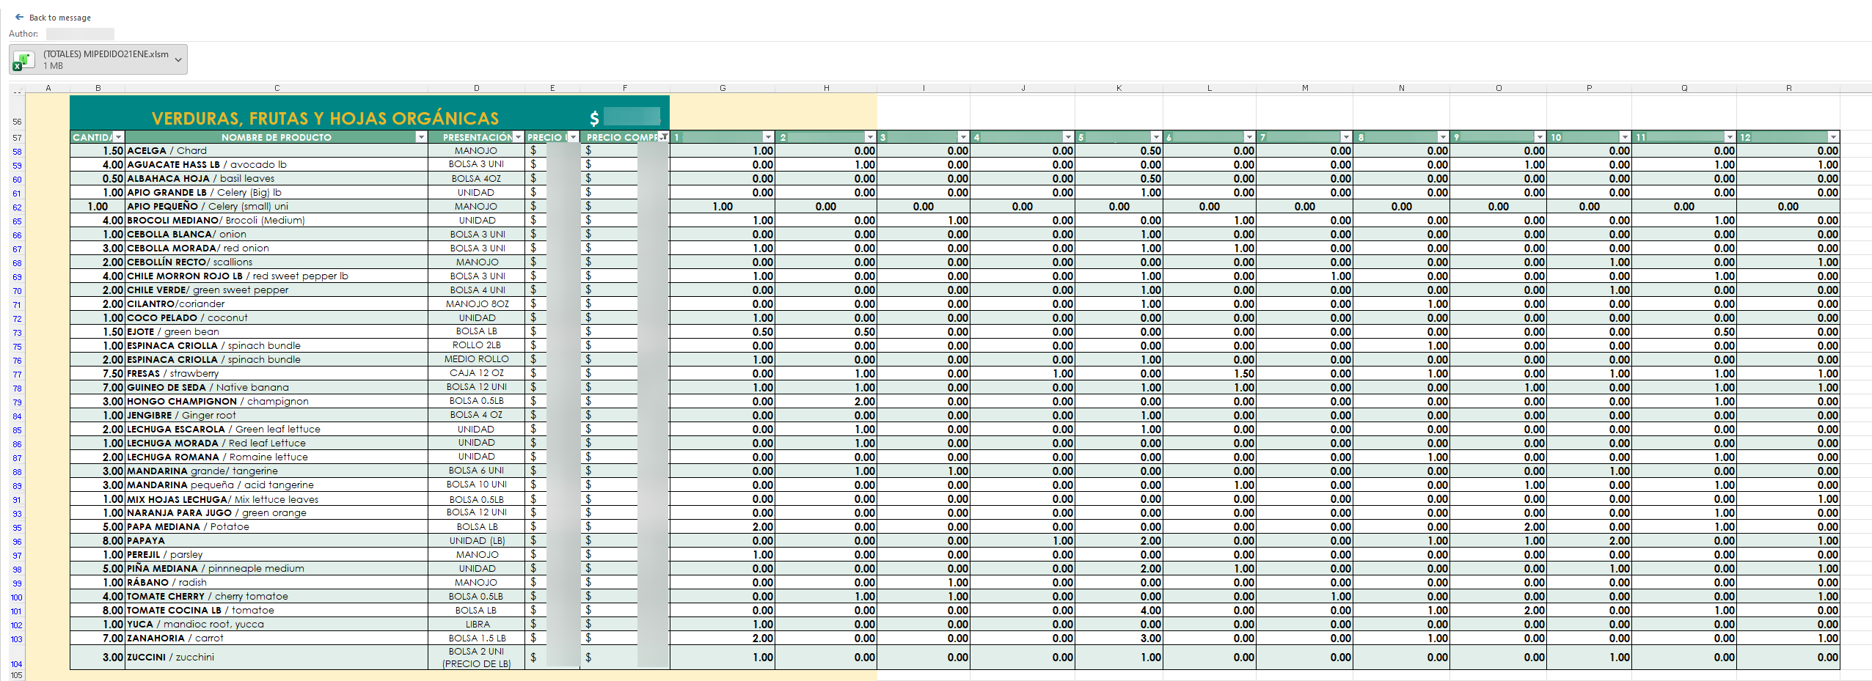Click the CEBOLLA MORADA / red onion cell
The width and height of the screenshot is (1872, 681).
point(277,249)
